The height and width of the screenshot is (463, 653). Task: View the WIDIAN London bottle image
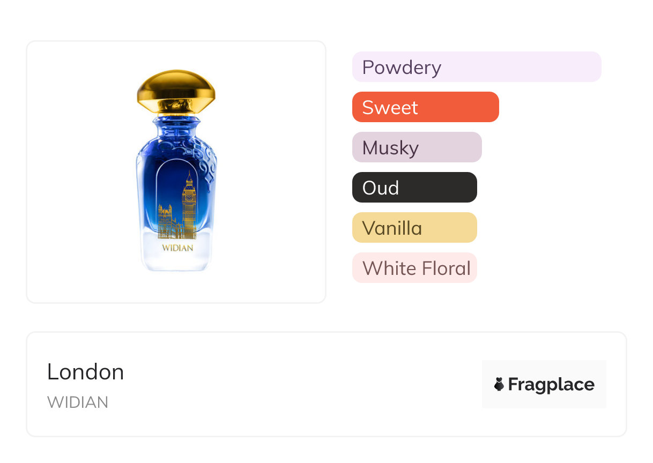176,170
